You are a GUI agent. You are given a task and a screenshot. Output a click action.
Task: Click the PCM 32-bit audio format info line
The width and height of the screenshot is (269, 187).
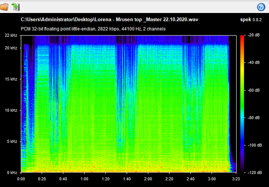click(x=93, y=29)
